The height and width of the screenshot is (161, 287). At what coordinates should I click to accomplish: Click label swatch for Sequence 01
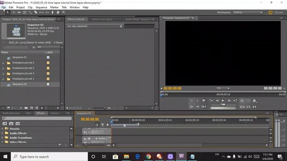click(x=48, y=57)
